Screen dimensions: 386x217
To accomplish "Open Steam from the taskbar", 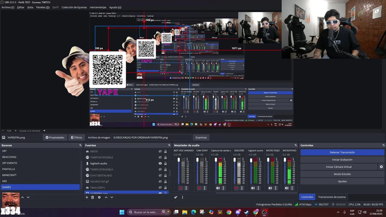I will click(x=247, y=212).
